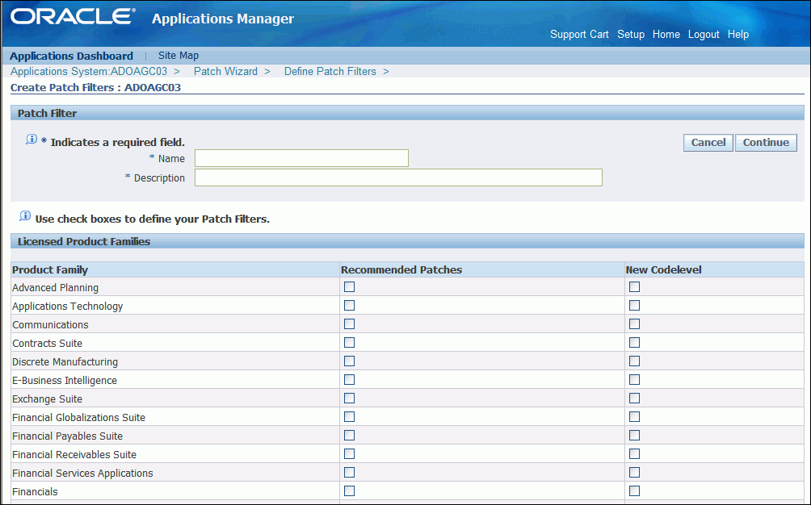The width and height of the screenshot is (811, 505).
Task: Follow the Define Patch Filters breadcrumb
Action: [330, 72]
